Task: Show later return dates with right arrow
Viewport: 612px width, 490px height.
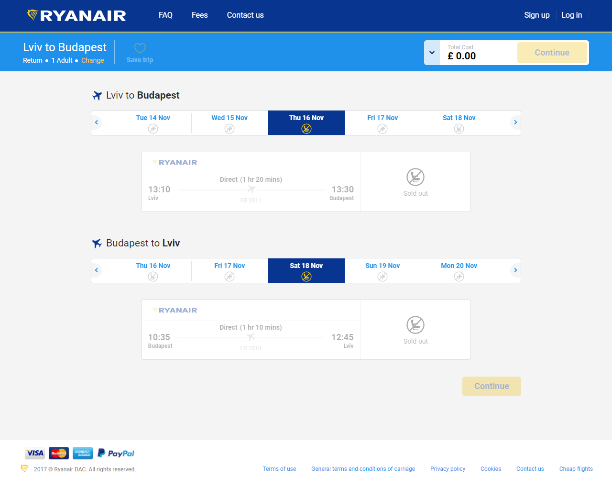Action: coord(515,270)
